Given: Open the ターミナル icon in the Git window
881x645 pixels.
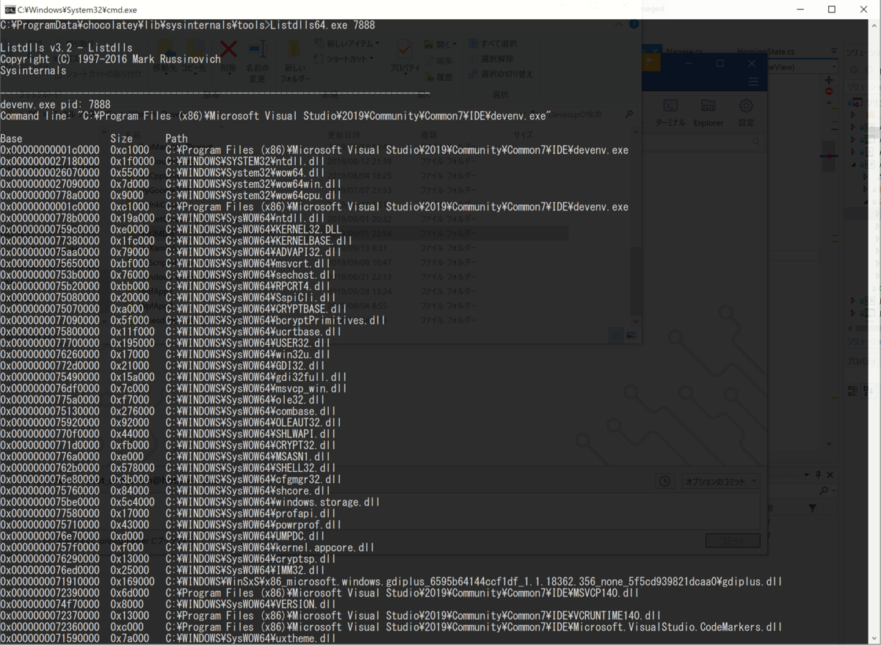Looking at the screenshot, I should tap(670, 114).
